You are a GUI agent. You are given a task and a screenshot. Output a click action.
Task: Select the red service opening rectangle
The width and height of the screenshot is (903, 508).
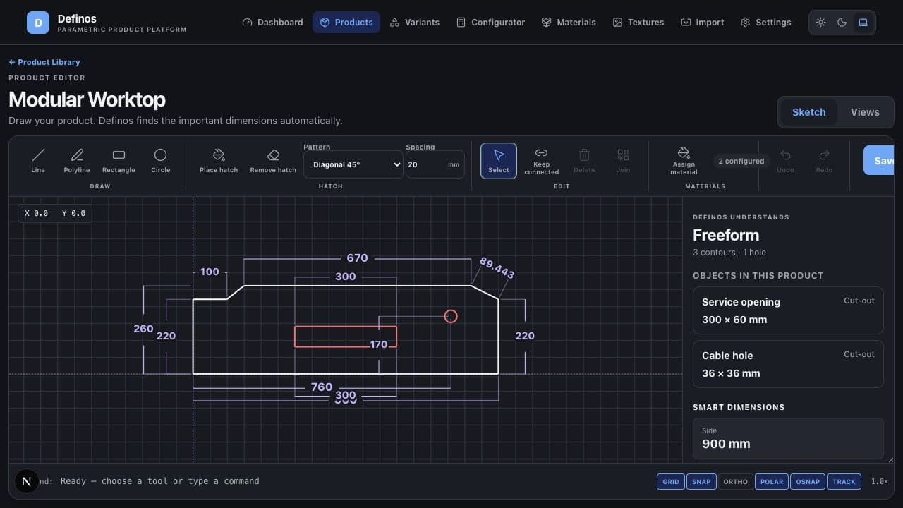coord(346,337)
